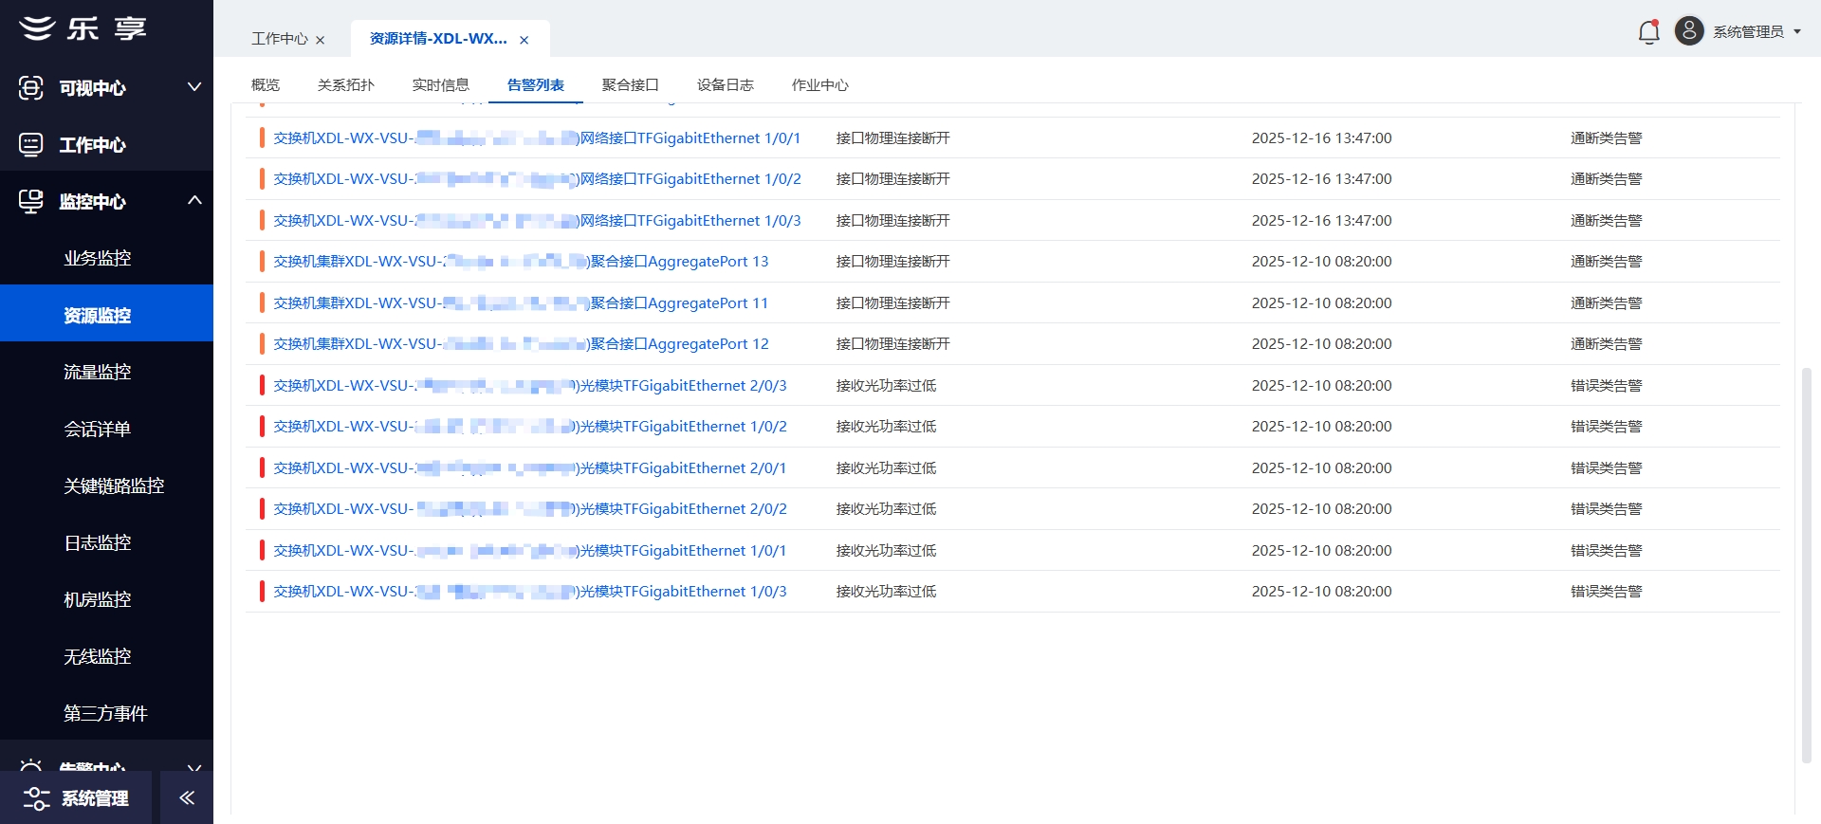Collapse the sidebar with double-chevron icon
Screen dimensions: 1821x824
tap(187, 797)
